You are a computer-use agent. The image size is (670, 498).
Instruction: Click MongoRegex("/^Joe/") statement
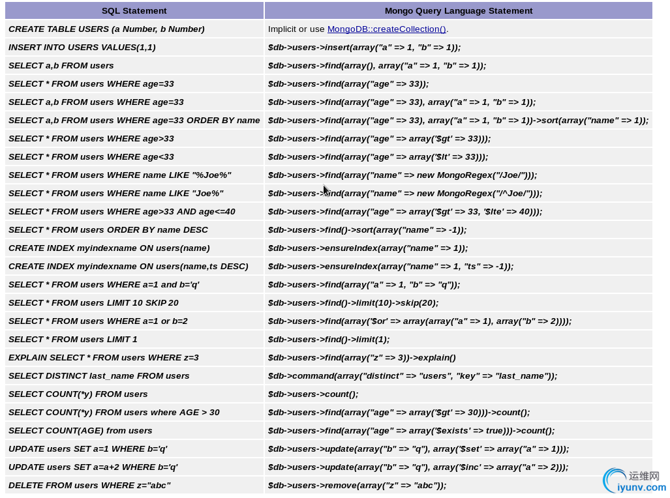tap(459, 194)
